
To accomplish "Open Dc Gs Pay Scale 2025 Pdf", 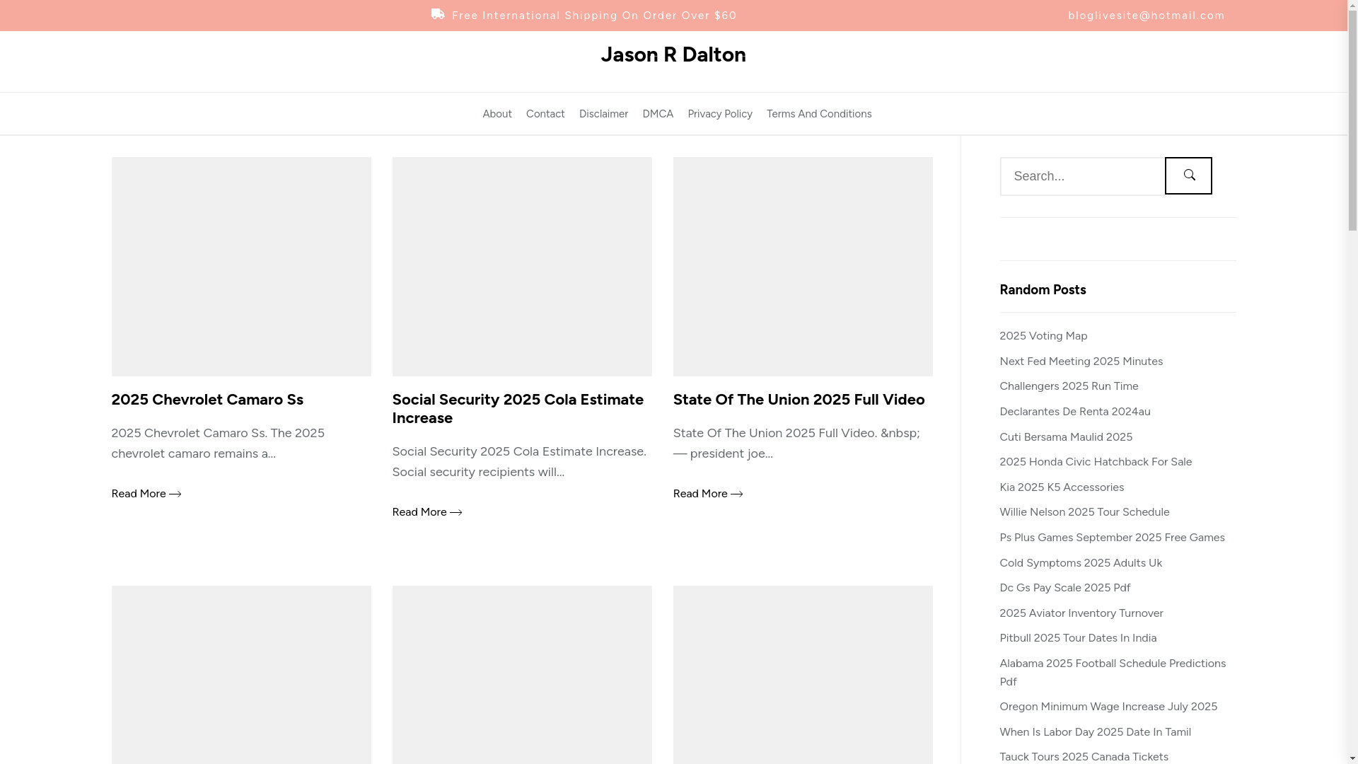I will (x=1064, y=588).
